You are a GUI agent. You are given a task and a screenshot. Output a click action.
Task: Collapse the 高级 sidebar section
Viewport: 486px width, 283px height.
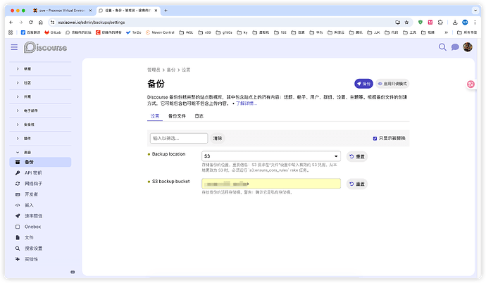coord(28,152)
